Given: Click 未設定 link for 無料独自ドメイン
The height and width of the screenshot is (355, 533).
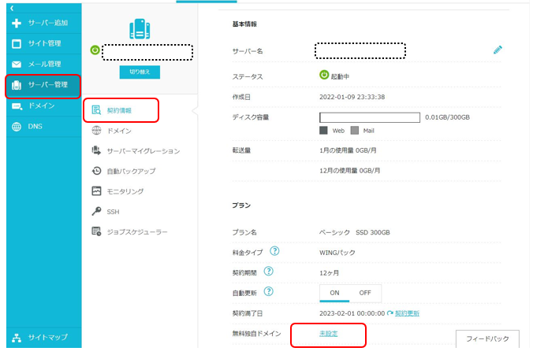Looking at the screenshot, I should pyautogui.click(x=328, y=334).
